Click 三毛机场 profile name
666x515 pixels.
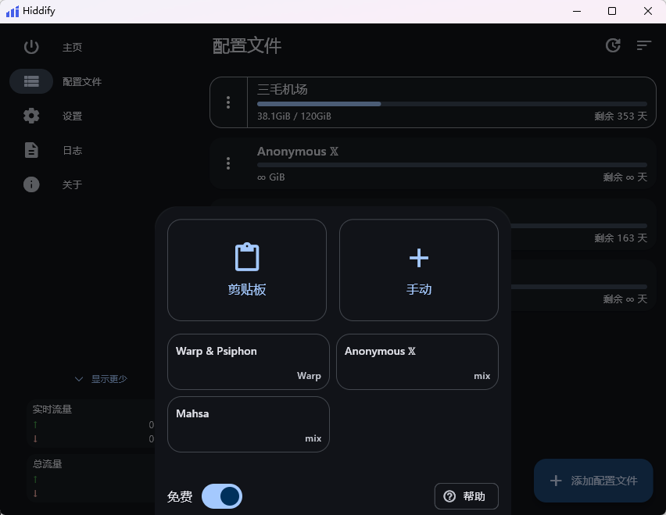point(282,89)
